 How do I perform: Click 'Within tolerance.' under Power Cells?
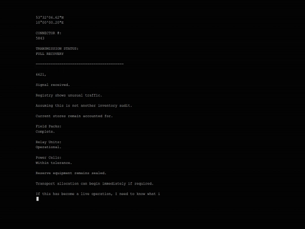(x=54, y=163)
